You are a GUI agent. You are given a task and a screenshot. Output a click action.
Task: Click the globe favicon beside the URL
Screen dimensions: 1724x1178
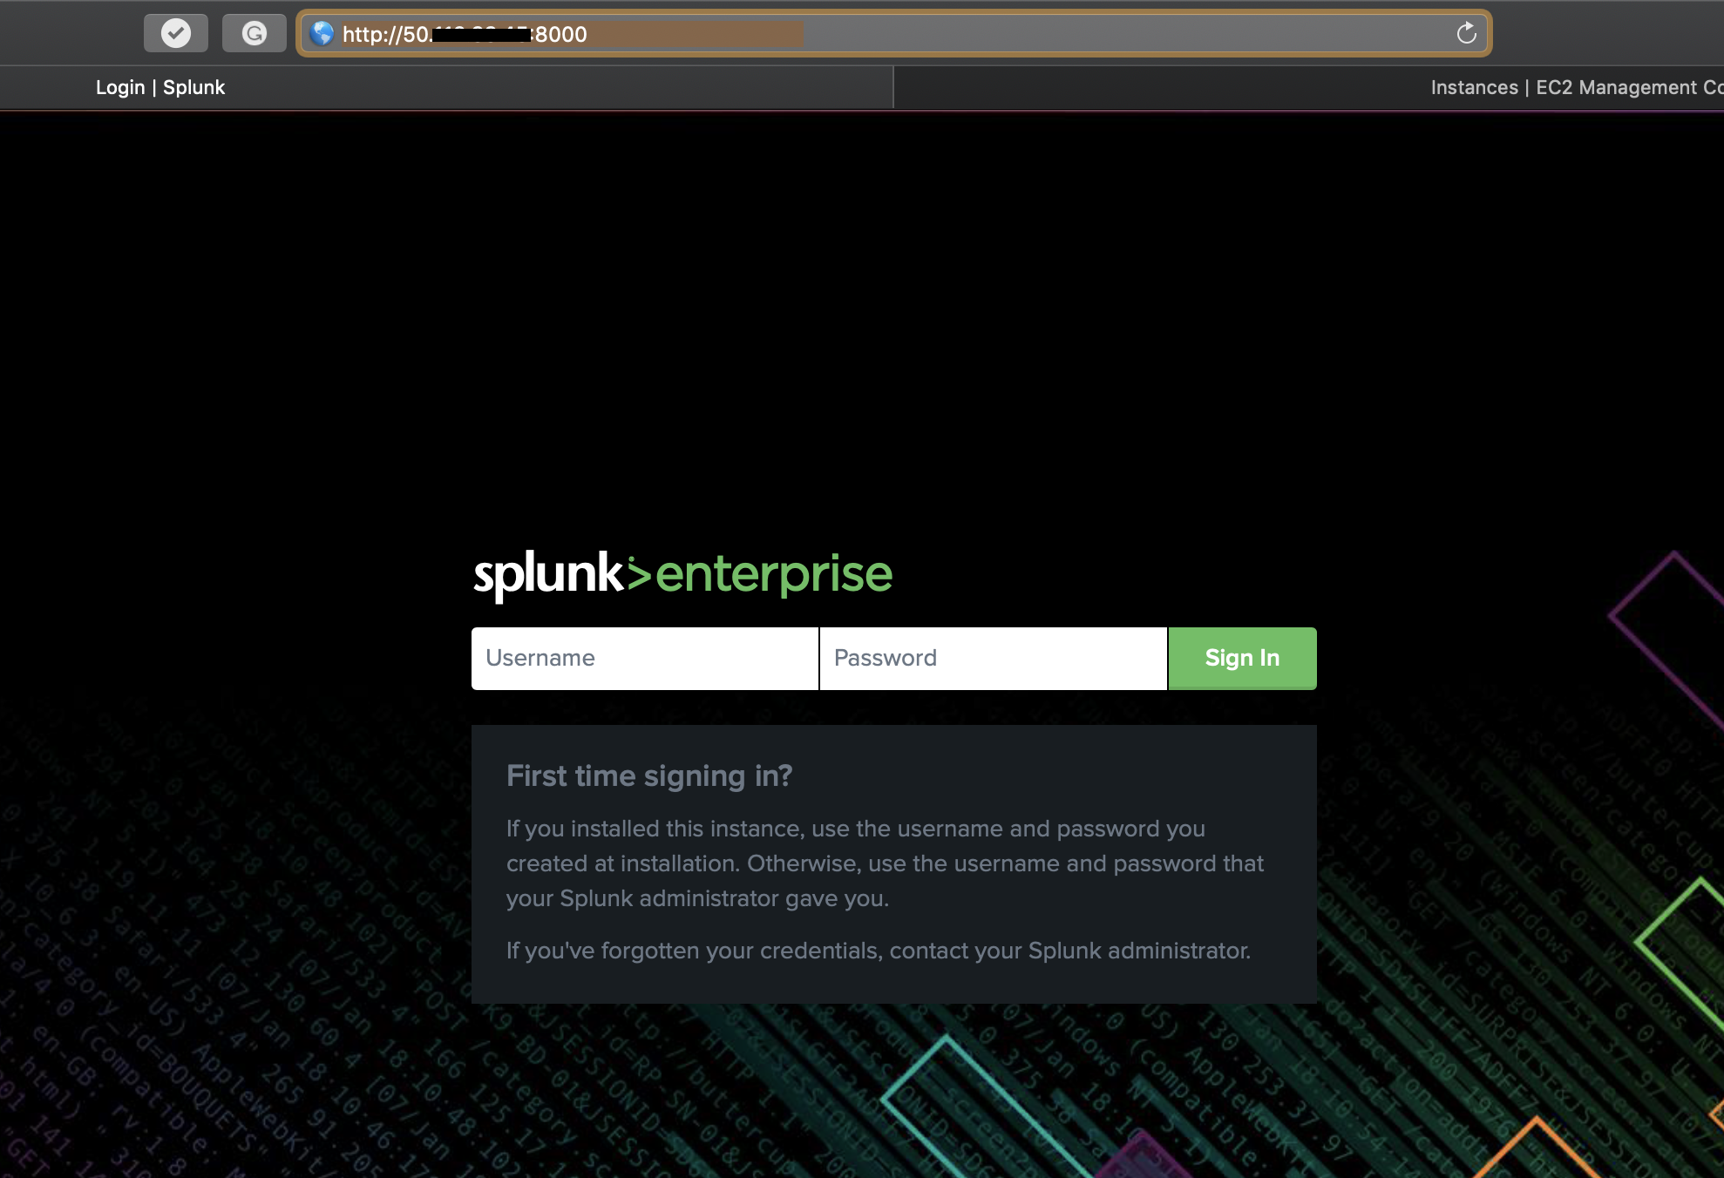pos(322,35)
